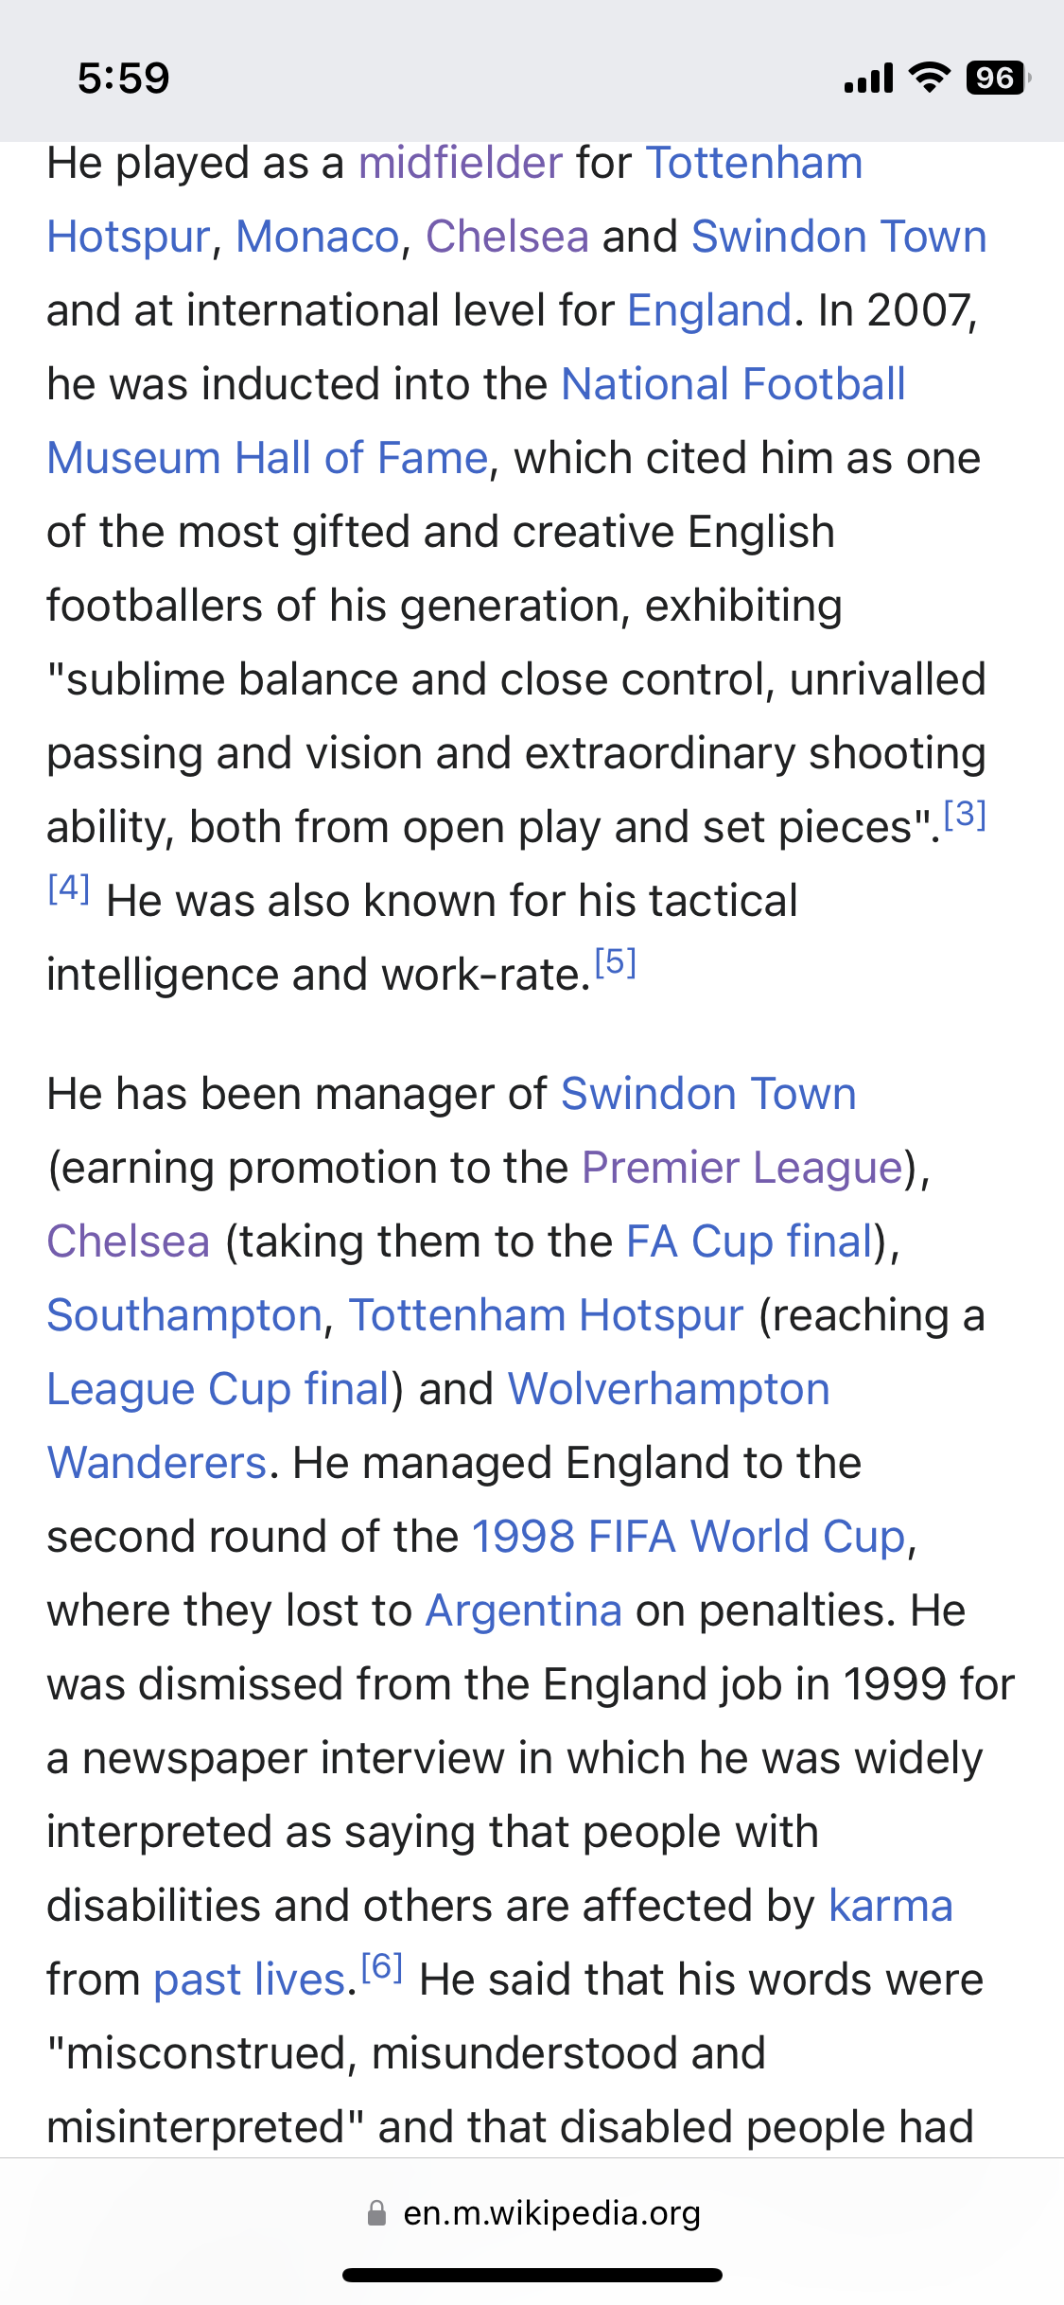Image resolution: width=1064 pixels, height=2305 pixels.
Task: Tap the Wi-Fi status icon
Action: [x=929, y=78]
